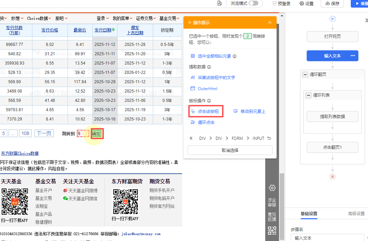Sort by 最新价 column header
Image resolution: width=368 pixels, height=241 pixels.
click(80, 30)
